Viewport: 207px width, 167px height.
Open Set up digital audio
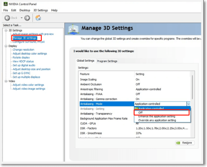point(24,65)
